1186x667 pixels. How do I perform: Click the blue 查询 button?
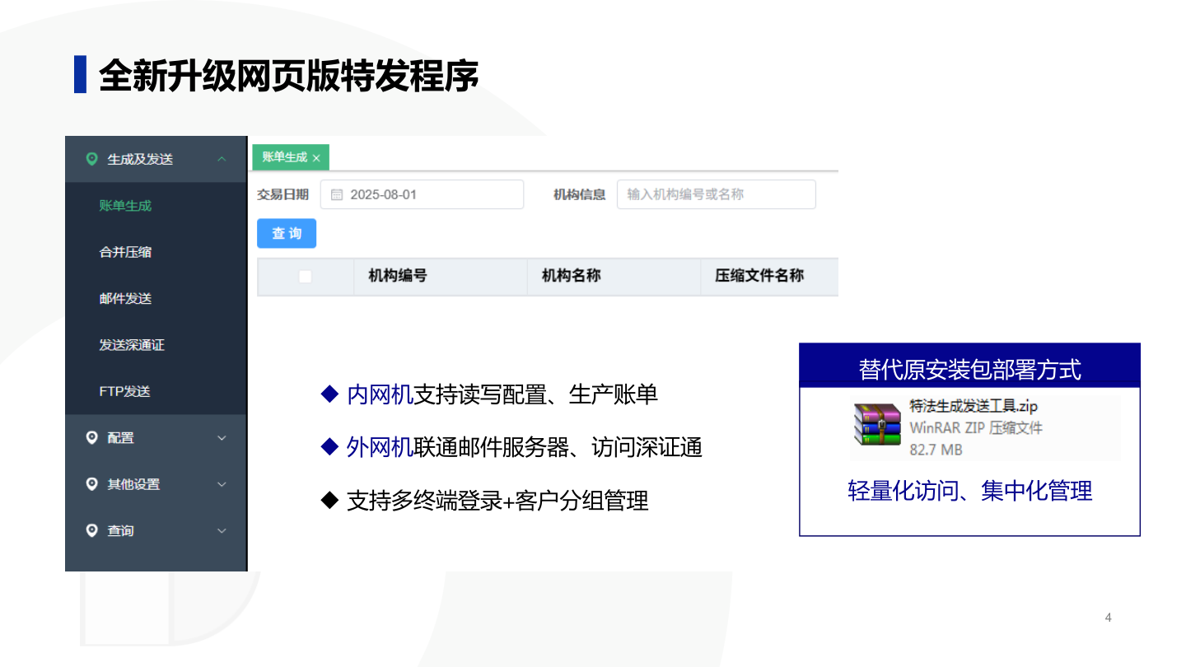(287, 234)
